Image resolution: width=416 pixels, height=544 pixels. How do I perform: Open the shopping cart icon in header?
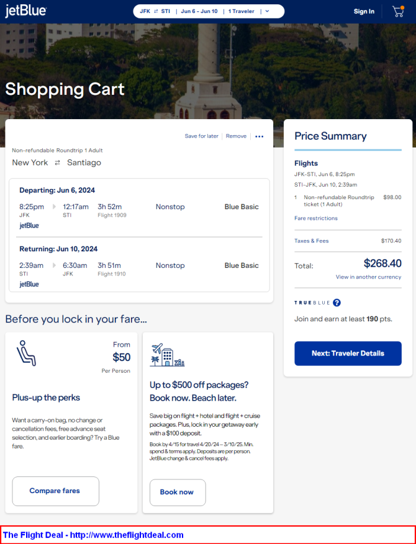[x=398, y=11]
